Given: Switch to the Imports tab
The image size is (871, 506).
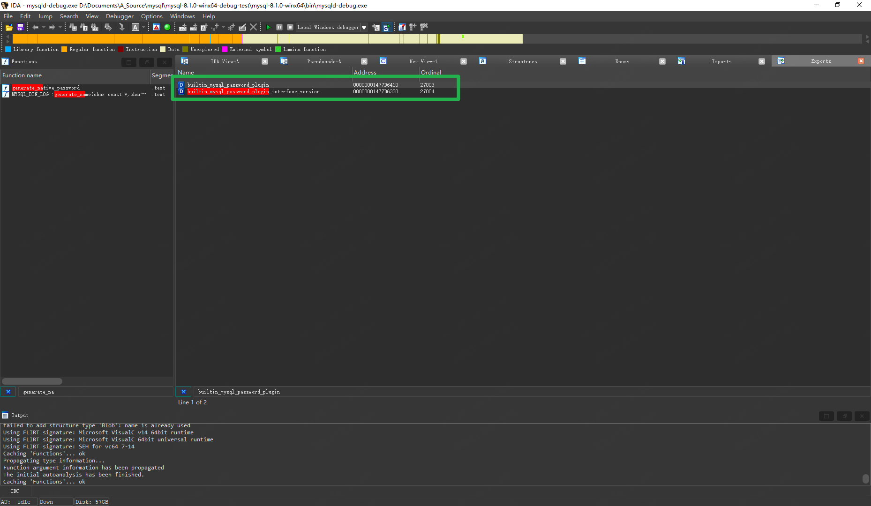Looking at the screenshot, I should click(721, 61).
